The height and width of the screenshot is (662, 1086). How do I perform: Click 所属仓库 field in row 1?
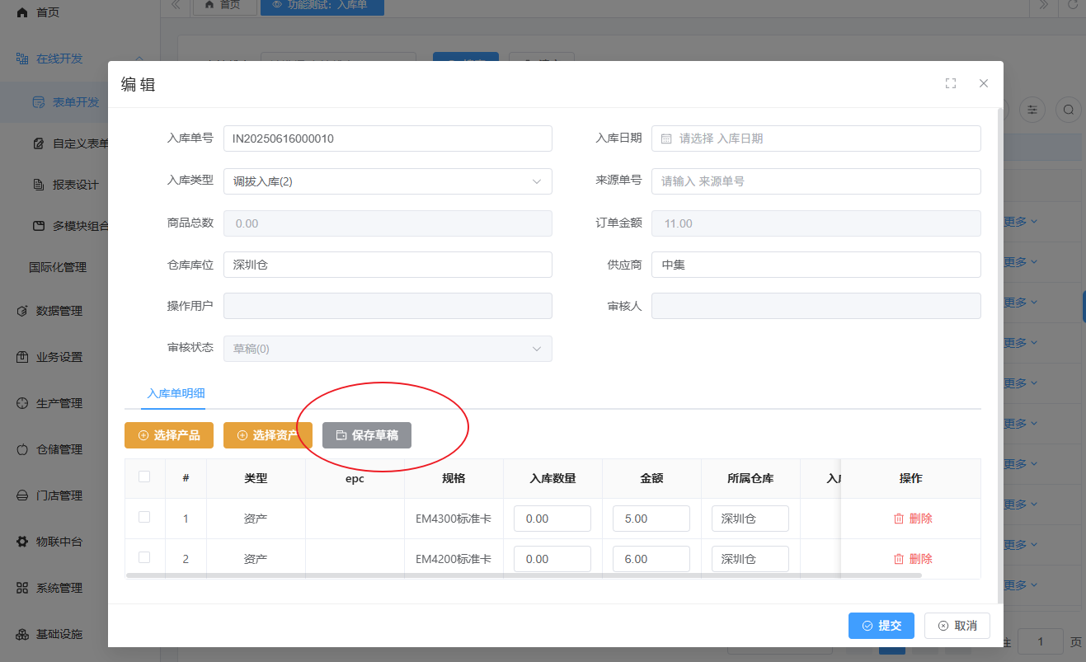750,519
